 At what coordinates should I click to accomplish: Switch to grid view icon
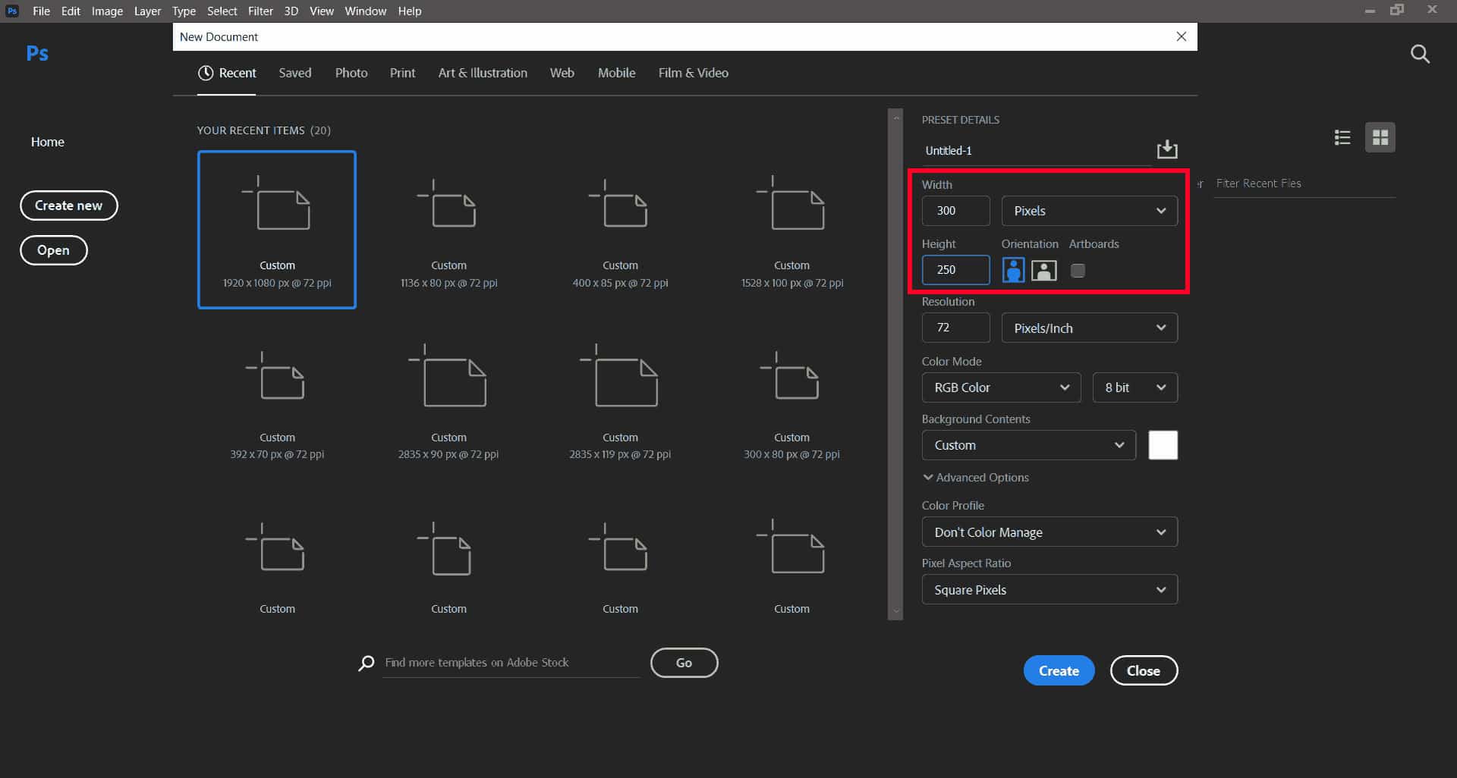tap(1380, 137)
